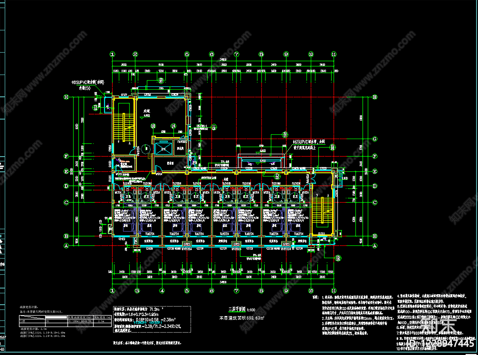Click axis bubble 8 in the bottom grid row
478x355 pixels.
(261, 291)
